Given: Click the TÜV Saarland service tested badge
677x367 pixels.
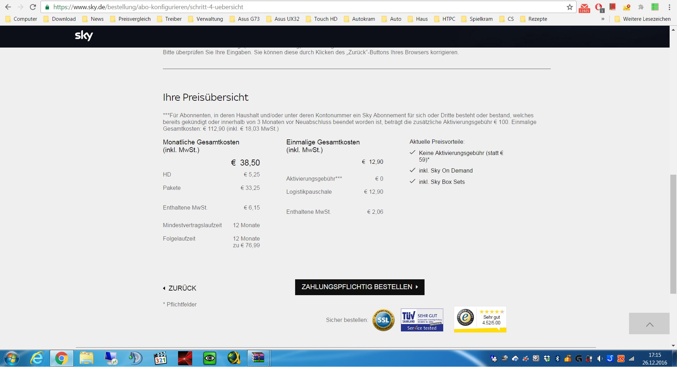Looking at the screenshot, I should pyautogui.click(x=422, y=320).
